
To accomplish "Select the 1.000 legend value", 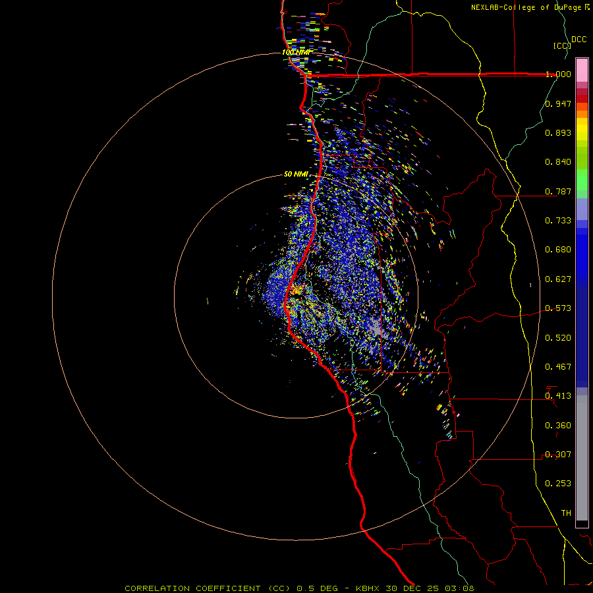I will [x=558, y=74].
